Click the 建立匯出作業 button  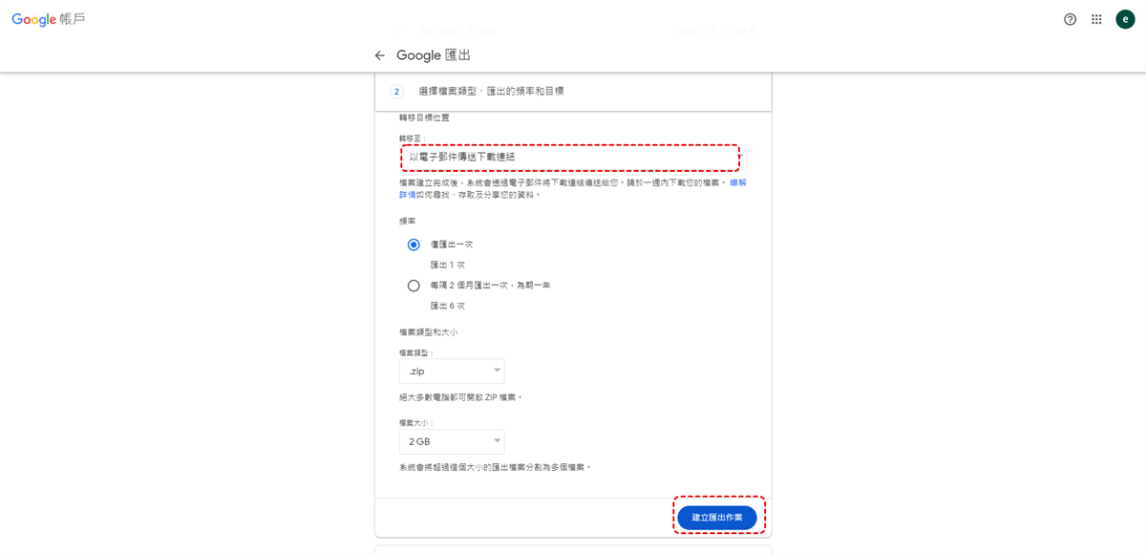717,517
